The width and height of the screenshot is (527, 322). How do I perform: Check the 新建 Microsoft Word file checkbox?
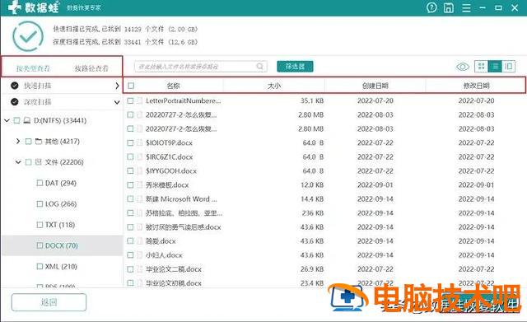tap(130, 199)
